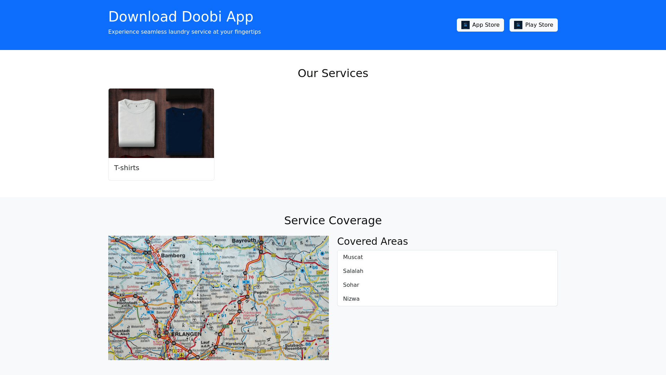
Task: Click the Download Doobi App title
Action: [181, 17]
